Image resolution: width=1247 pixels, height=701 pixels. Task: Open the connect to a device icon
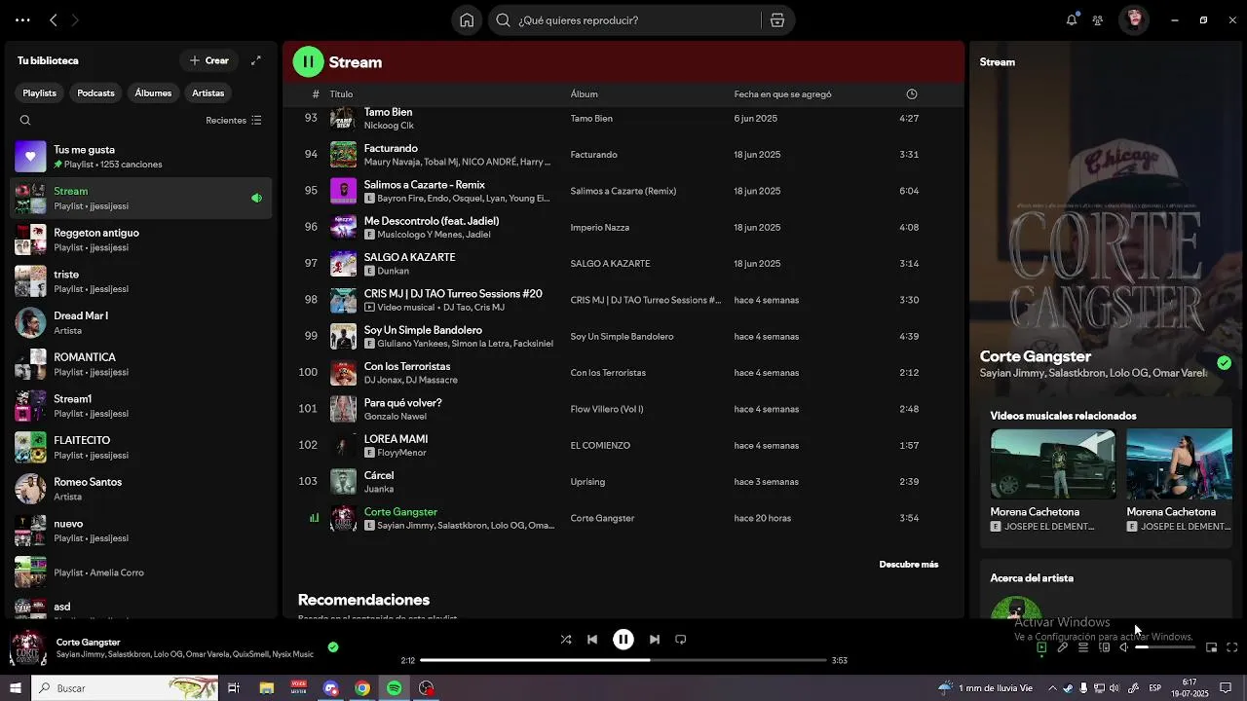(1104, 647)
